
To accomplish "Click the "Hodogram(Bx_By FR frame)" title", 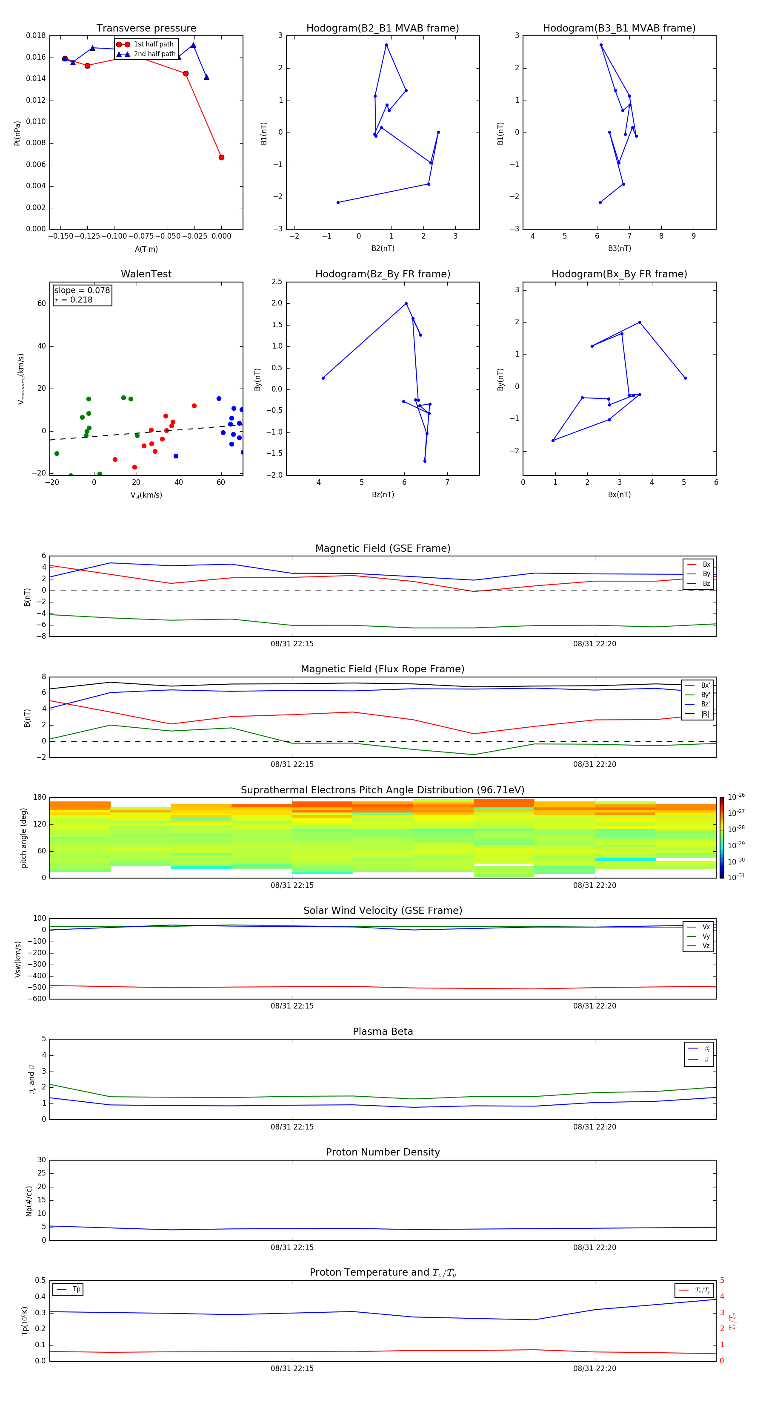I will coord(619,274).
